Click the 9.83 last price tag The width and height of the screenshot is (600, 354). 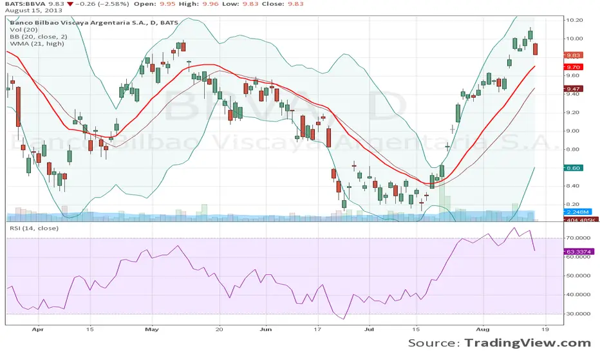click(x=573, y=55)
